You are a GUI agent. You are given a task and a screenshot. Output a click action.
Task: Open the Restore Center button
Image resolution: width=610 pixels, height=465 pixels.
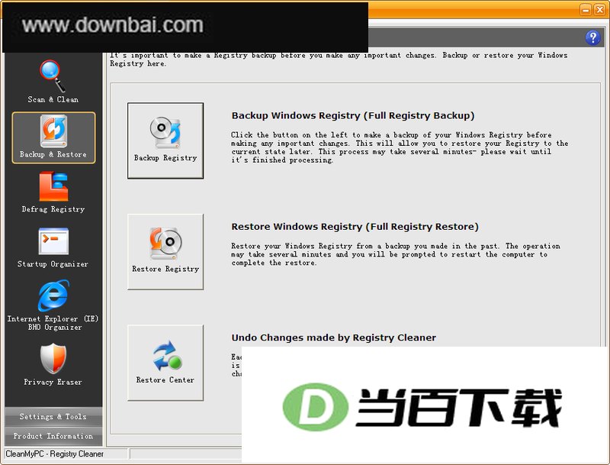click(x=165, y=363)
